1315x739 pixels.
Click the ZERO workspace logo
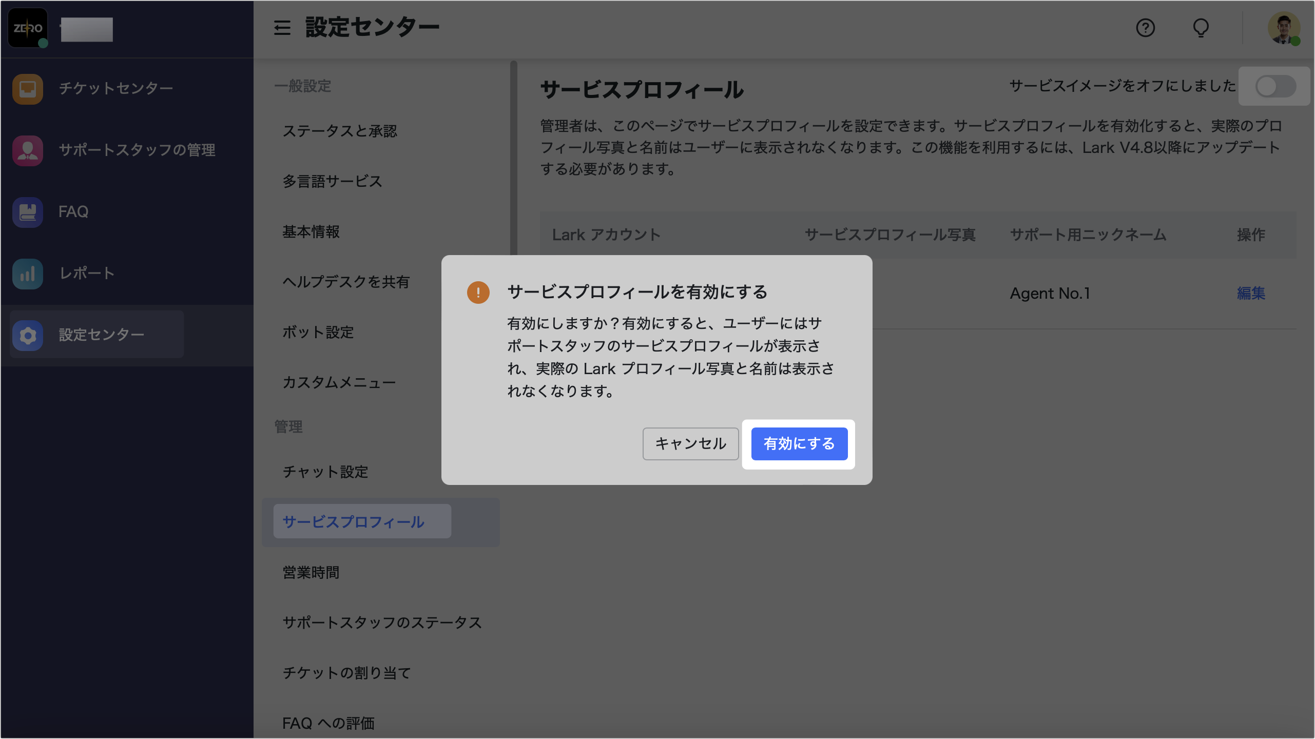point(27,29)
